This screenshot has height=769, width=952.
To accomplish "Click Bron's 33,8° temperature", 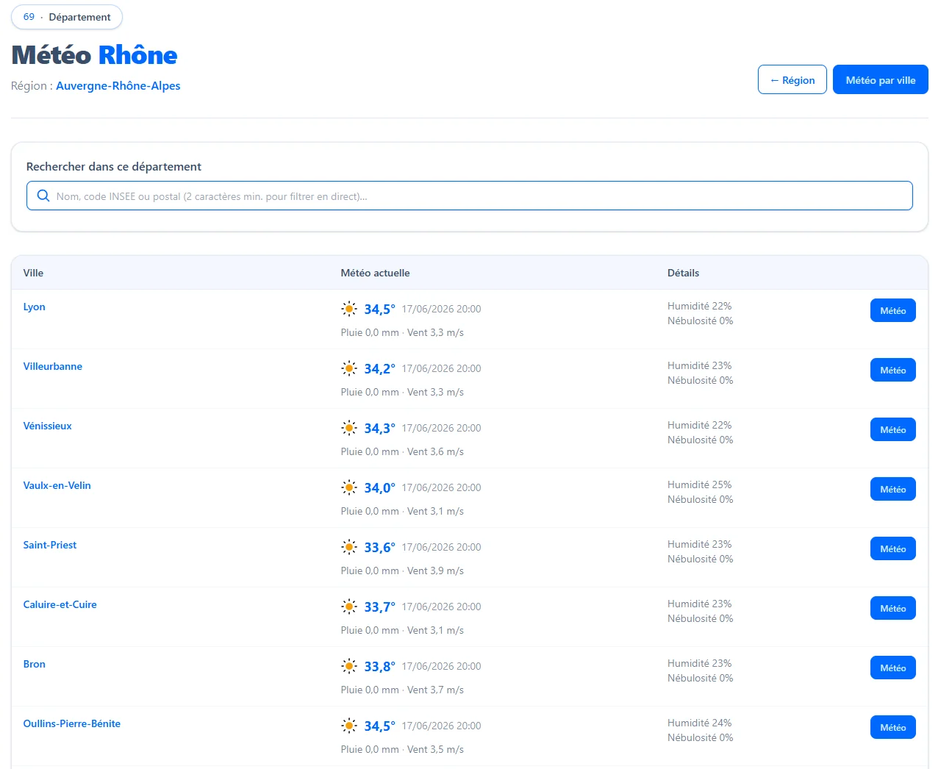I will coord(380,667).
